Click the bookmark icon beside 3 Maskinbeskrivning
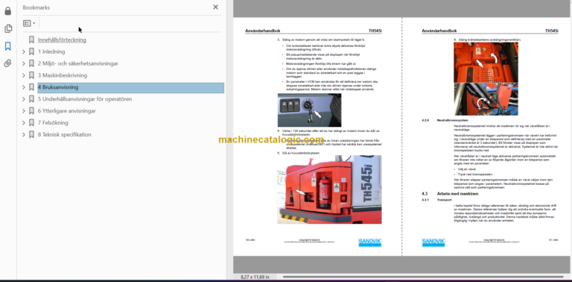This screenshot has width=572, height=282. (32, 75)
